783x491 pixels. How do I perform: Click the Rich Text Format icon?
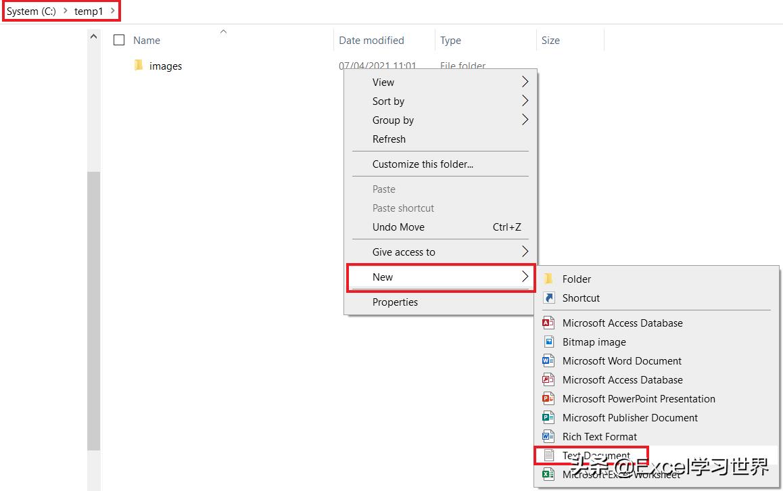(x=549, y=436)
